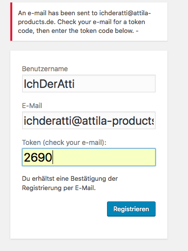188x251 pixels.
Task: Click on the entered username IchDerAtti
Action: (x=49, y=84)
